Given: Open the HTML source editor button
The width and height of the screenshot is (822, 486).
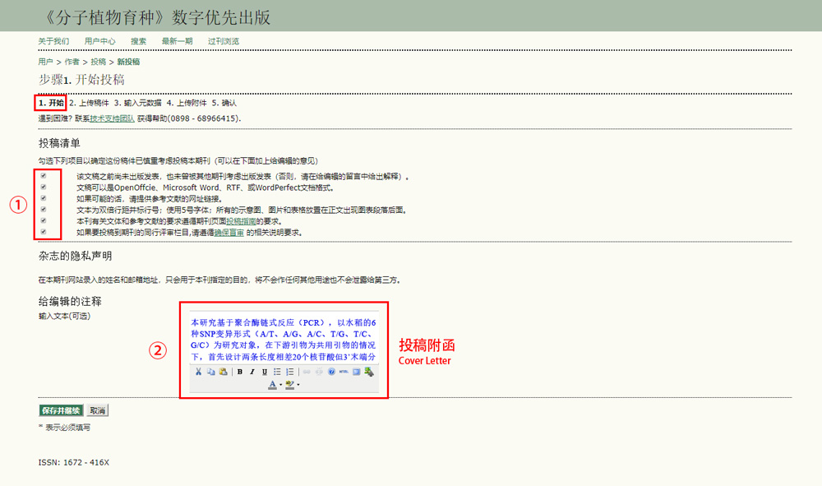Looking at the screenshot, I should pyautogui.click(x=344, y=372).
